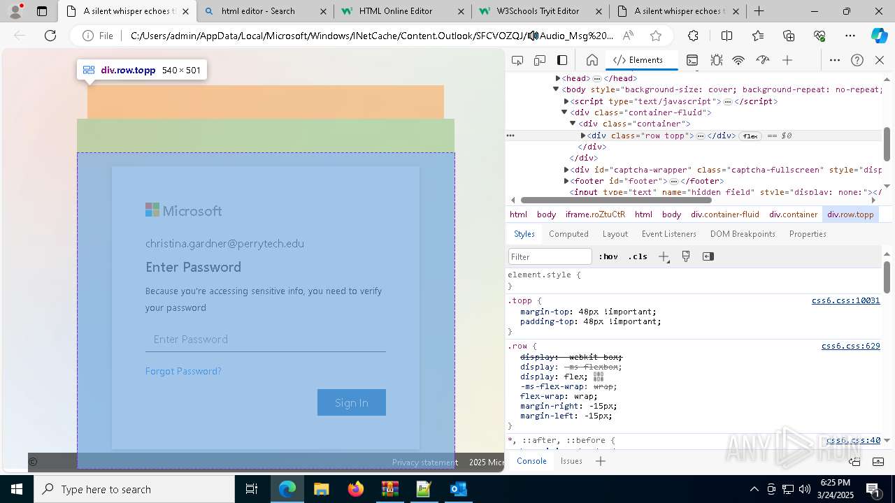Activate the inspect element picker tool
This screenshot has width=895, height=503.
click(517, 60)
